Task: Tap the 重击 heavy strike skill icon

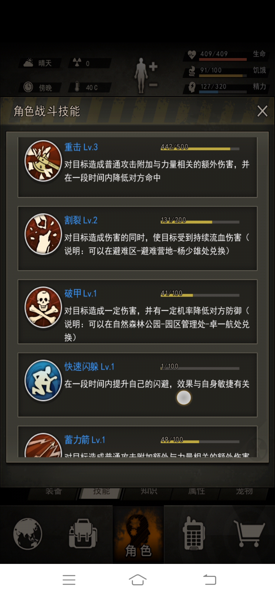Action: pyautogui.click(x=43, y=161)
